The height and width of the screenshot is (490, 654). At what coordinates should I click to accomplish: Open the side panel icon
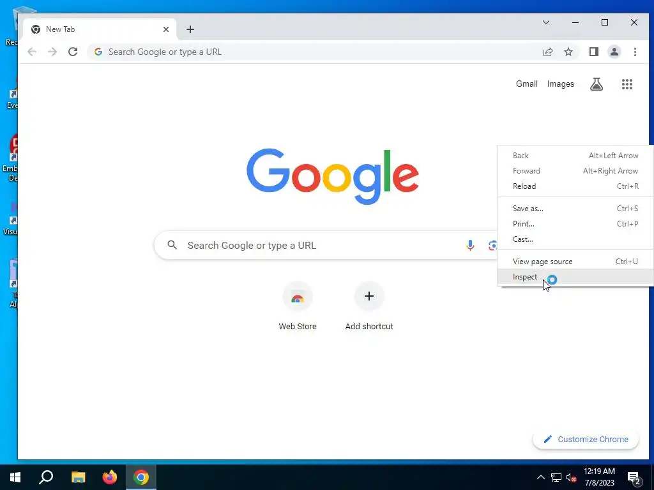point(594,52)
